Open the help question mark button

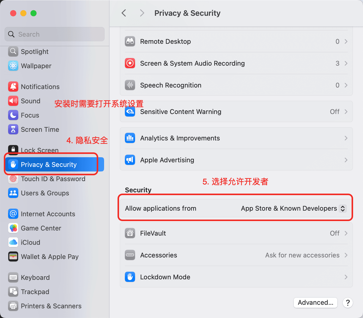pyautogui.click(x=348, y=303)
